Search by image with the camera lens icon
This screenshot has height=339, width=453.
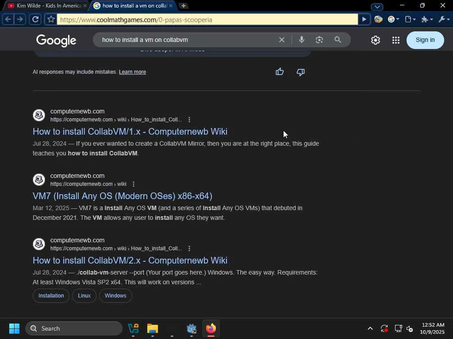click(x=319, y=40)
